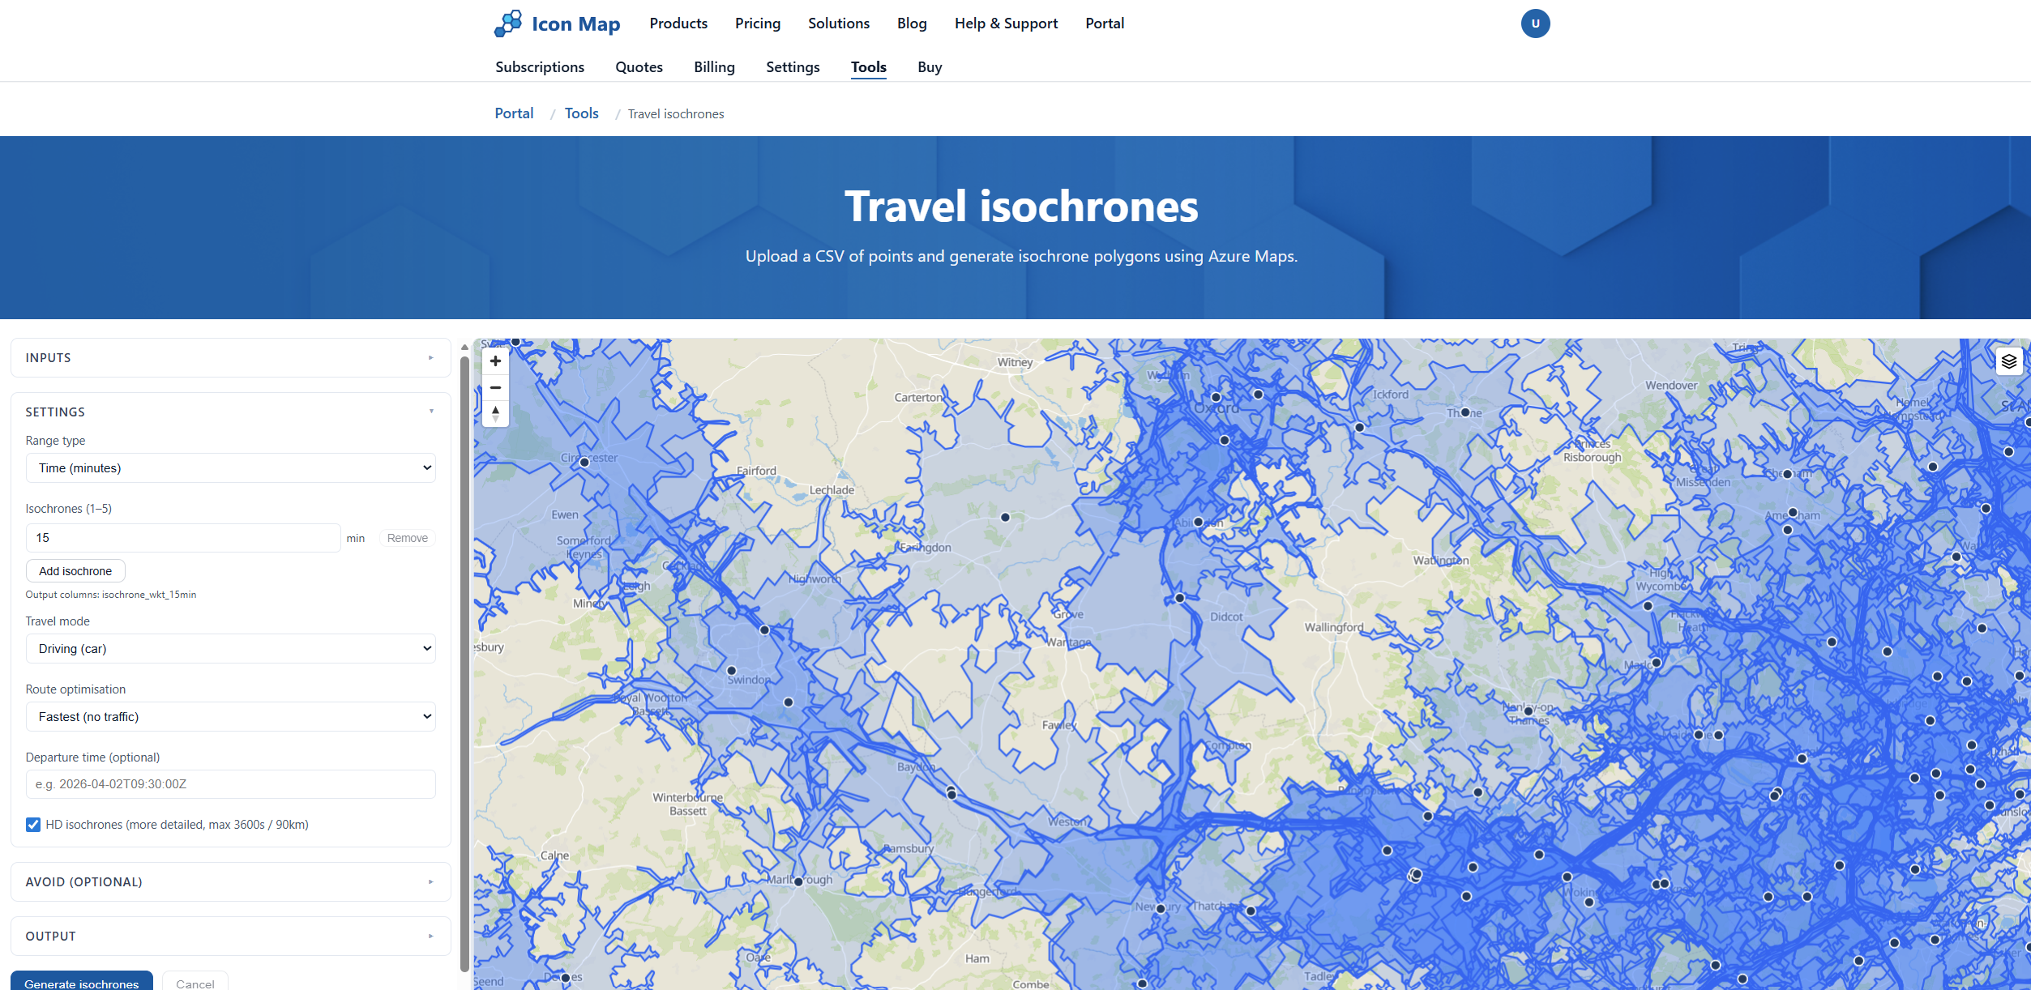This screenshot has height=990, width=2031.
Task: Open the Pricing menu item
Action: [757, 23]
